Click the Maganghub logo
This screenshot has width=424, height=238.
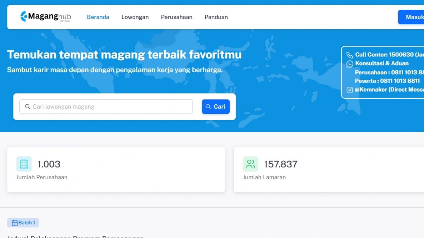[46, 16]
